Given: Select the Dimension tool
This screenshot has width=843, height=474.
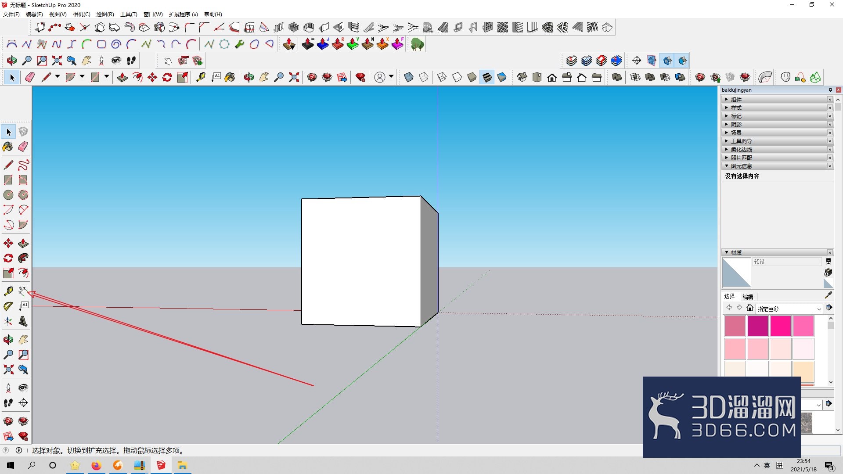Looking at the screenshot, I should pyautogui.click(x=23, y=291).
